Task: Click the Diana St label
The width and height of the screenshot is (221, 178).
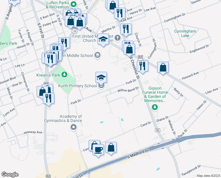Action: click(x=162, y=119)
